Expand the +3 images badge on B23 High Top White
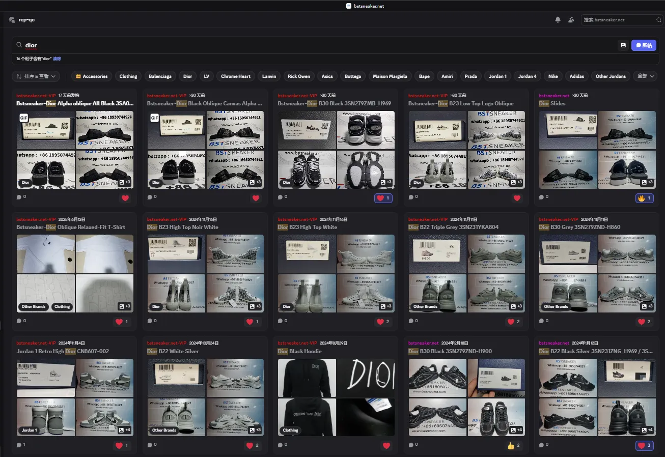665x457 pixels. point(385,306)
